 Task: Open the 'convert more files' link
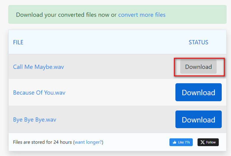tap(142, 15)
